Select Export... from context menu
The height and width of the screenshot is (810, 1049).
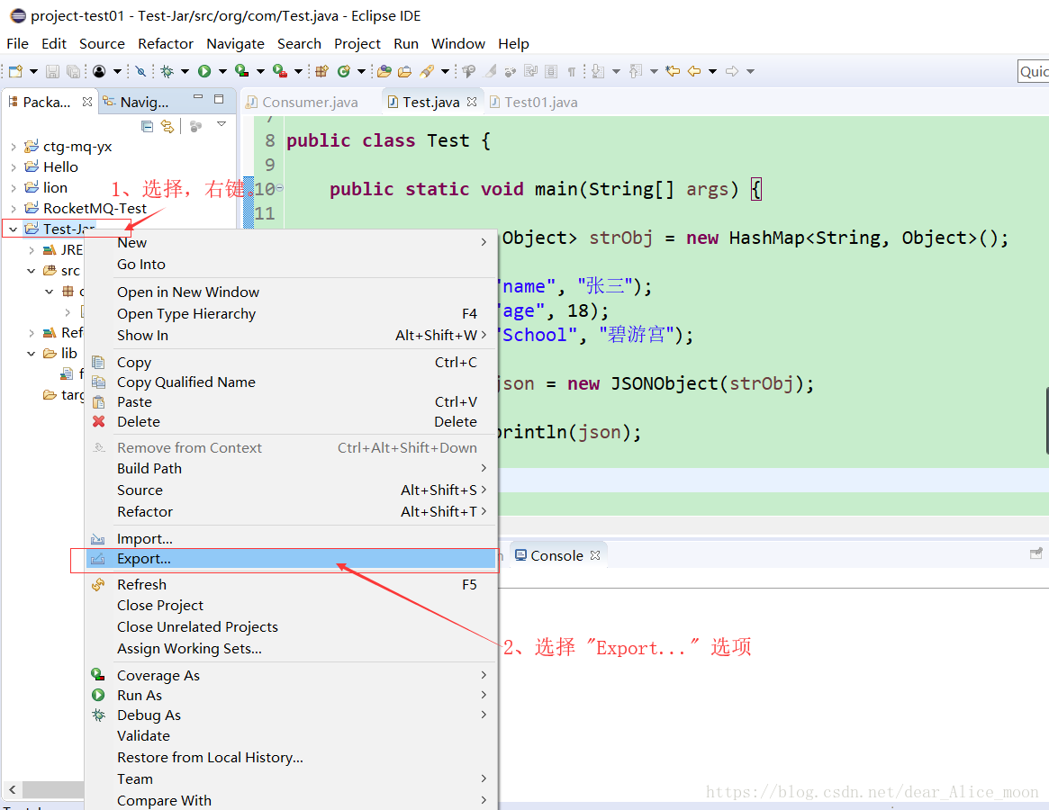[291, 559]
